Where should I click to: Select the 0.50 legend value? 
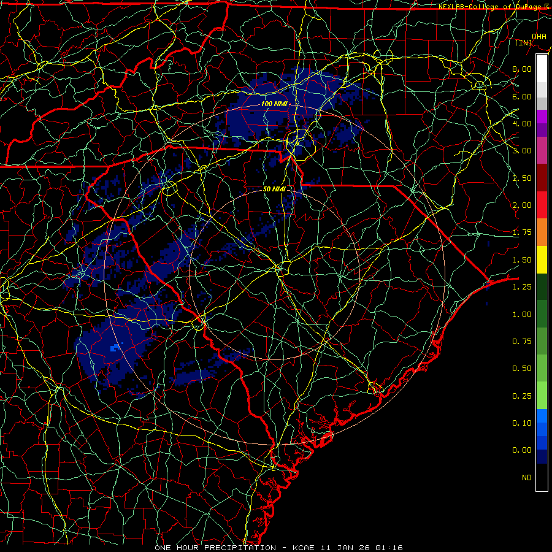pos(522,368)
